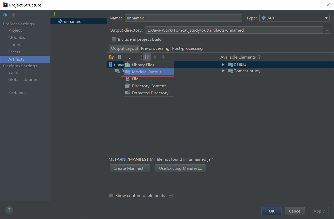Click the Create Manifest button
The height and width of the screenshot is (219, 334).
pos(130,168)
